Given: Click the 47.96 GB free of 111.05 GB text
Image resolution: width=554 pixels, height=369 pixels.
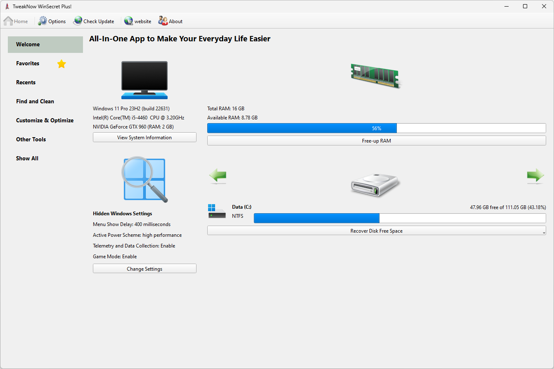Looking at the screenshot, I should click(x=508, y=207).
